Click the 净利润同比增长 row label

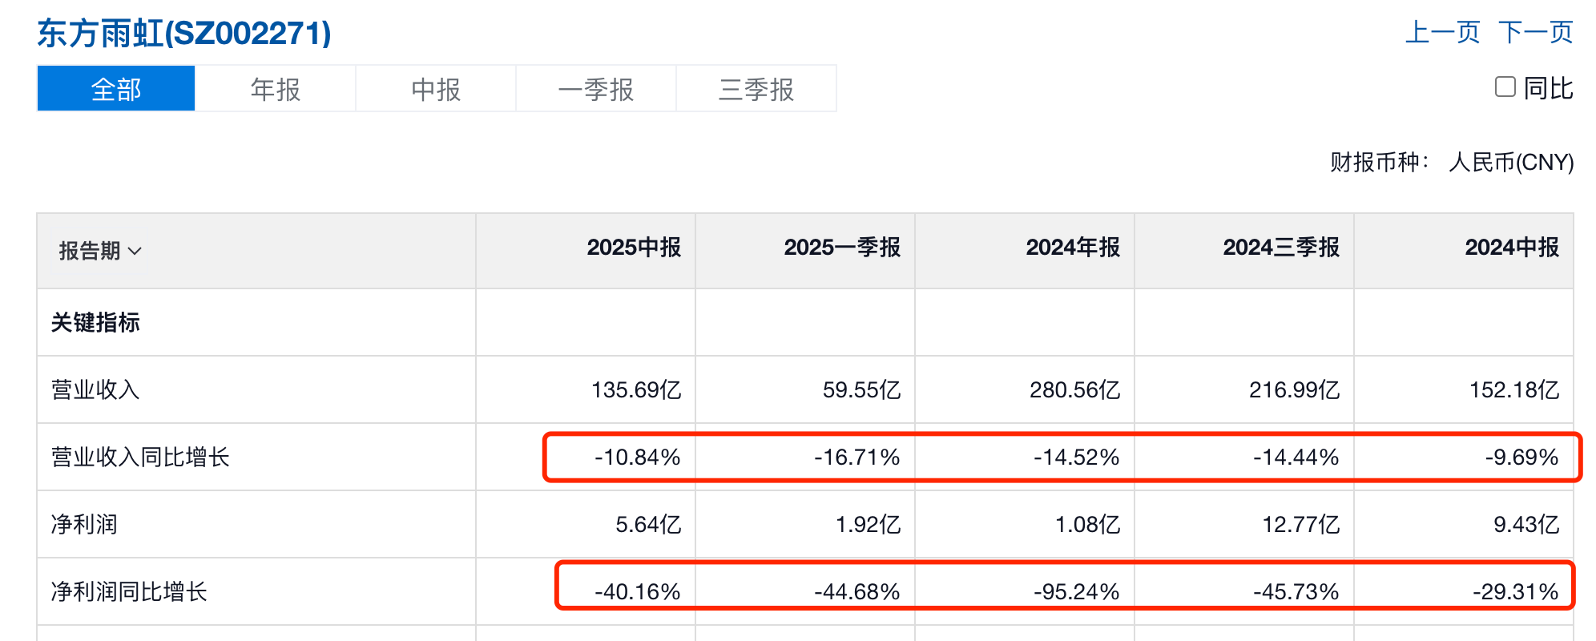[129, 592]
